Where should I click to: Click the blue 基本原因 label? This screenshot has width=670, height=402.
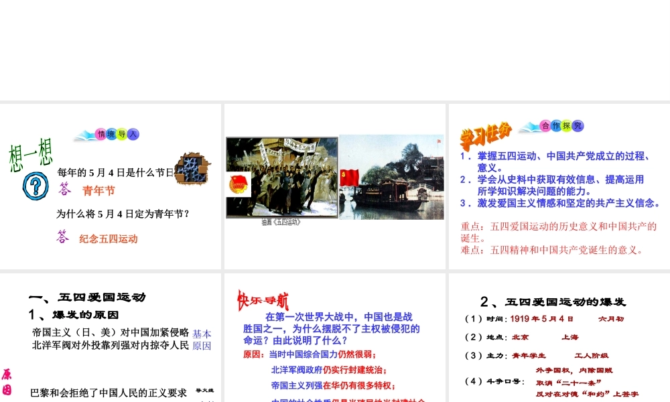pos(202,340)
